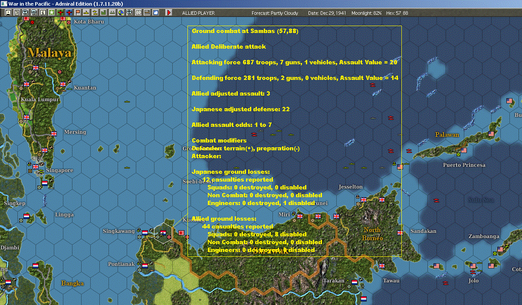Click 'Allied Deliberate attack' line
The width and height of the screenshot is (522, 305).
coord(229,46)
